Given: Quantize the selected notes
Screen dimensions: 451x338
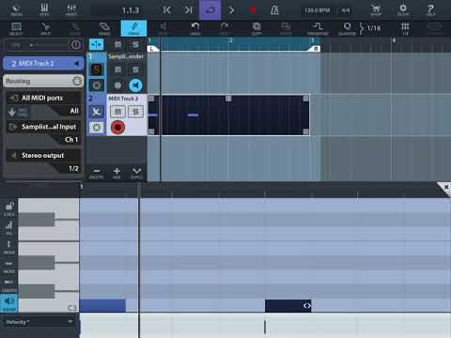Looking at the screenshot, I should click(x=347, y=28).
